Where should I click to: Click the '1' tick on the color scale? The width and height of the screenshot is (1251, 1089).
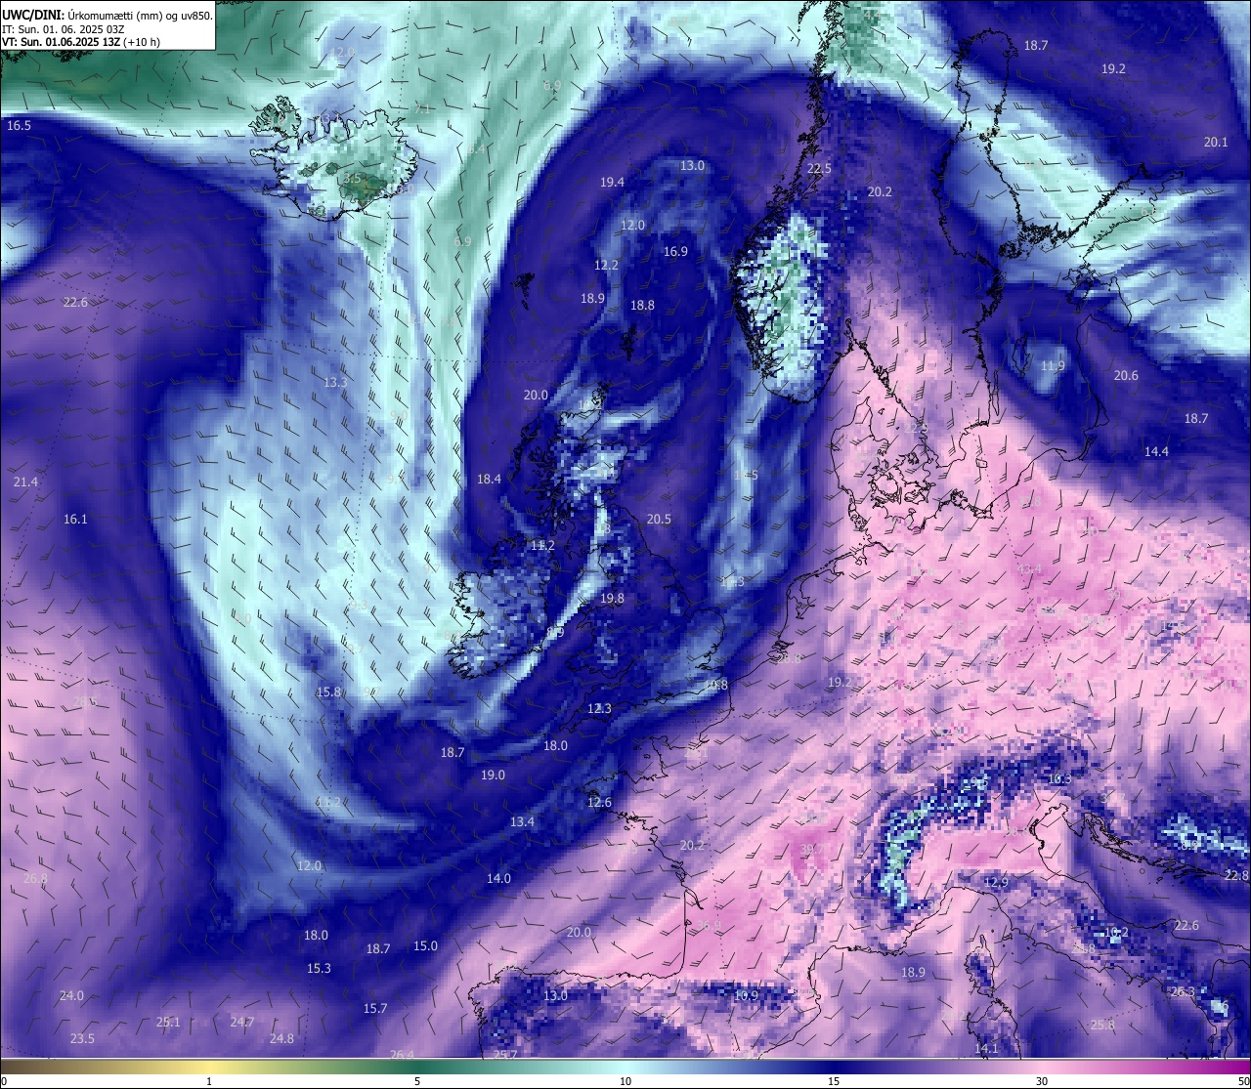[209, 1081]
